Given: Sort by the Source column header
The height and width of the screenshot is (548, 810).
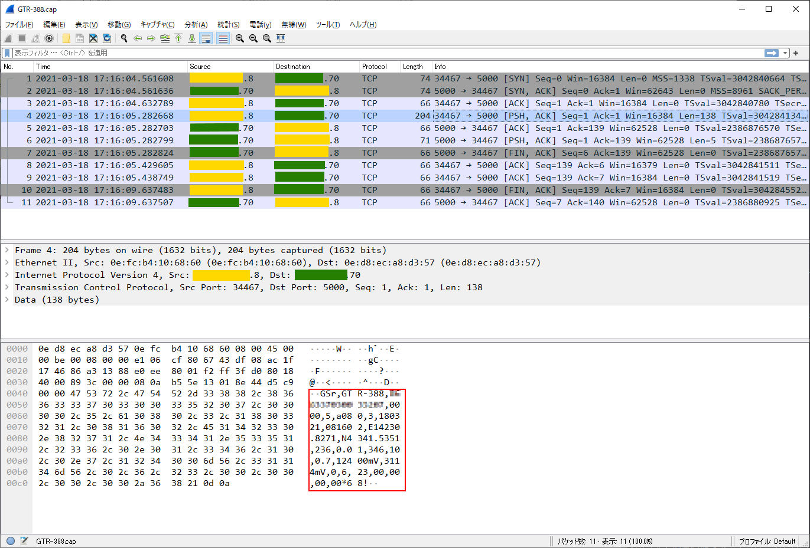Looking at the screenshot, I should point(230,67).
